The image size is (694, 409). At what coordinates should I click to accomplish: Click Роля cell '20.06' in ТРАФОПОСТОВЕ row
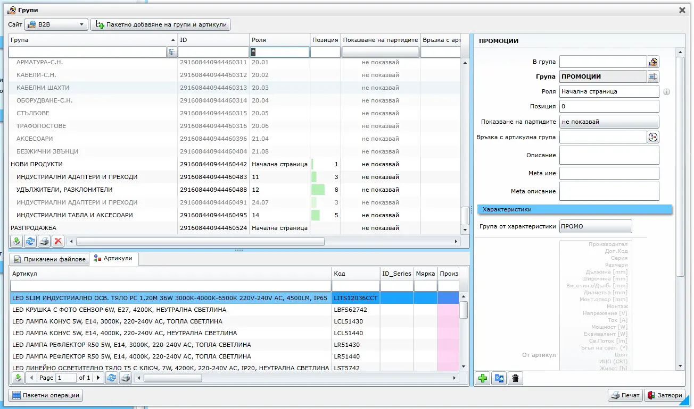[280, 126]
